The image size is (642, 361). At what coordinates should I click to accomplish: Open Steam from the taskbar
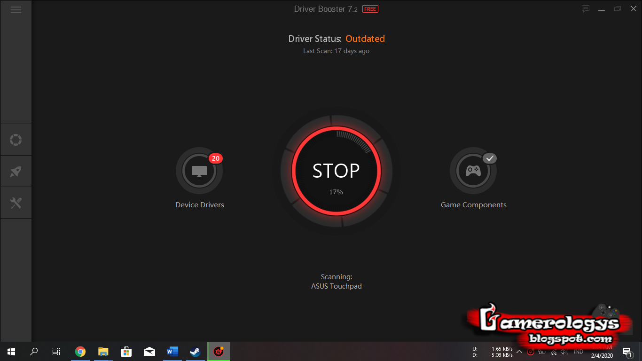[x=195, y=351]
